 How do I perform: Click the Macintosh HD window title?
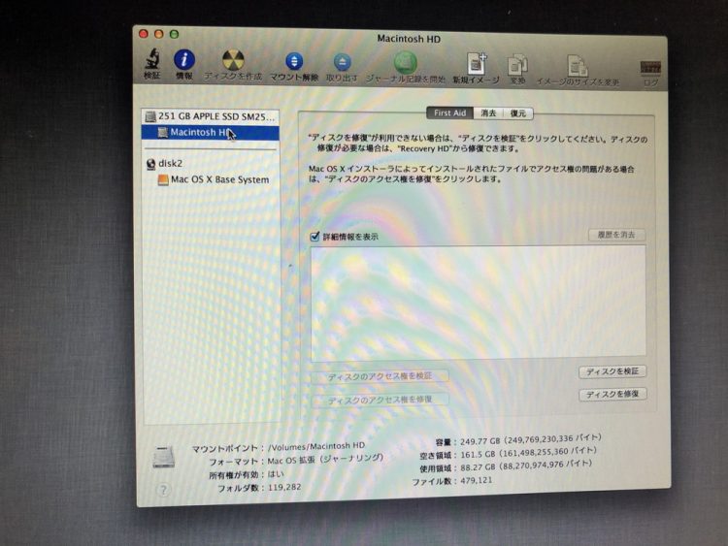(x=409, y=39)
